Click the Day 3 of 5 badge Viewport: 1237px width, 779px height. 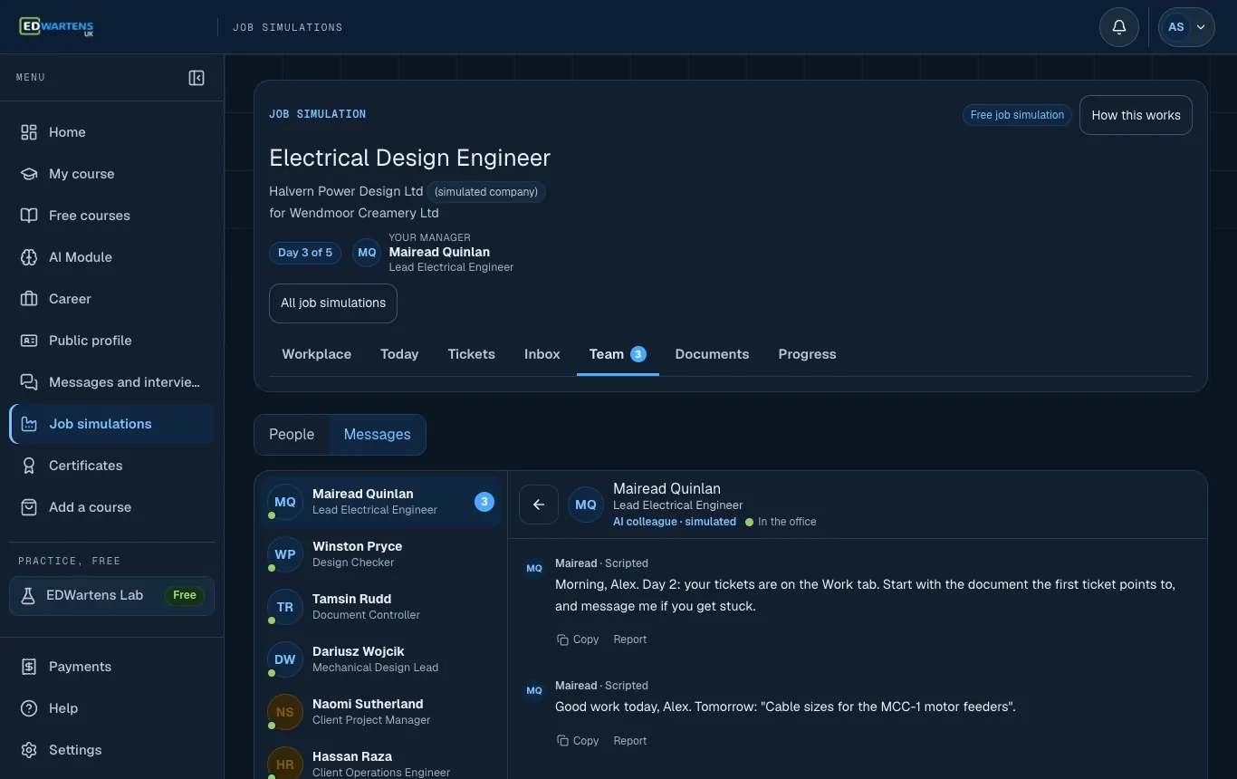tap(305, 253)
